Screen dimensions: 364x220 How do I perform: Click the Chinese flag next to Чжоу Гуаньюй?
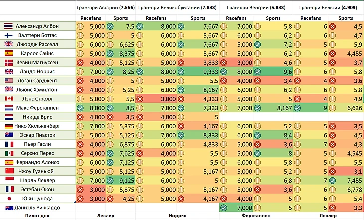click(x=8, y=171)
